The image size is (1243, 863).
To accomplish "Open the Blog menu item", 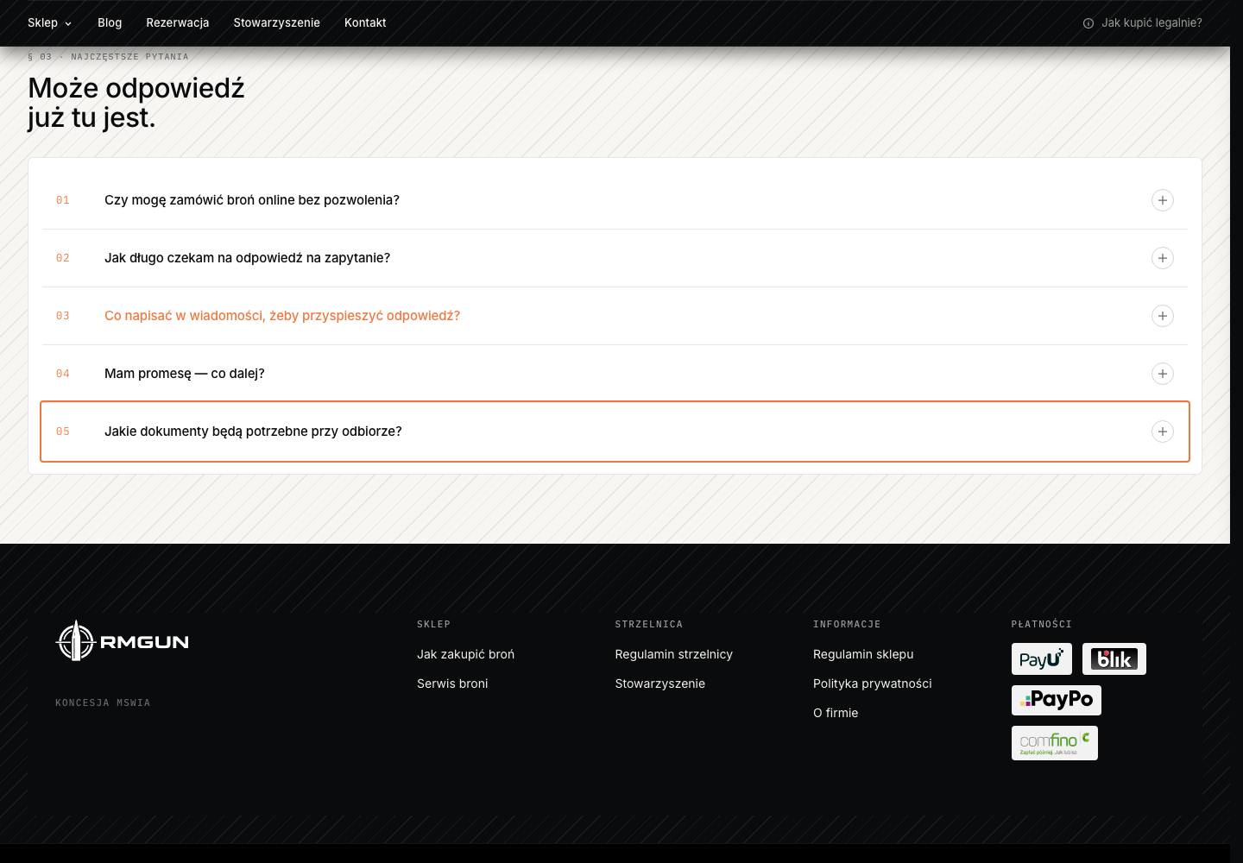I will pyautogui.click(x=110, y=23).
